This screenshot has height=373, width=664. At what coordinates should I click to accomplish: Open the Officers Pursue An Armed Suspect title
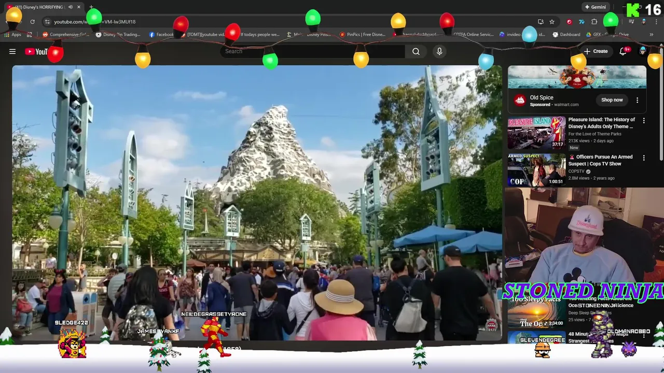click(600, 160)
